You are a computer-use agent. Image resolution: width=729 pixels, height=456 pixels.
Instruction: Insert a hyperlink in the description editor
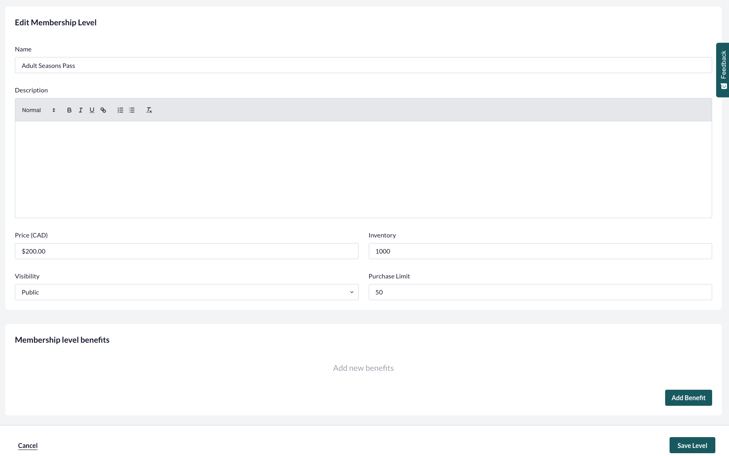pyautogui.click(x=103, y=110)
